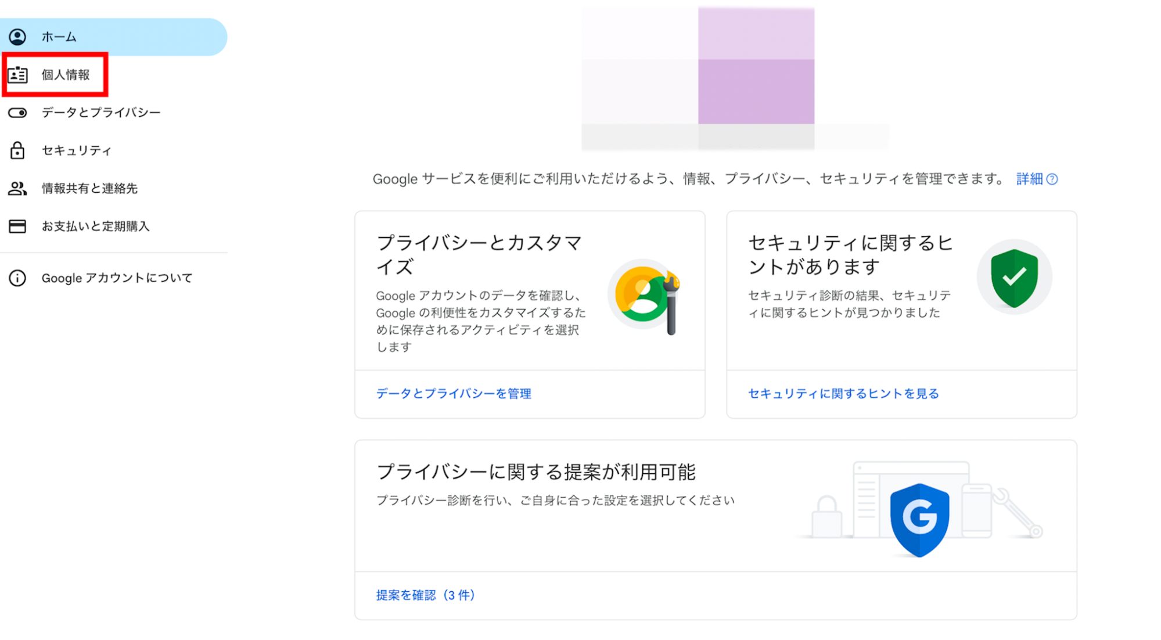This screenshot has height=640, width=1161.
Task: Go to お支払いと定期購入 in the sidebar
Action: pyautogui.click(x=95, y=226)
